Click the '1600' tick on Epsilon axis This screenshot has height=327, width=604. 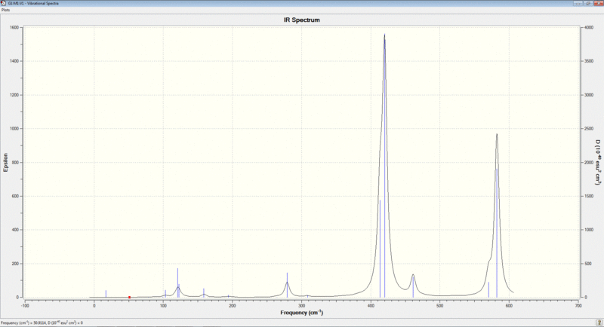(x=14, y=28)
